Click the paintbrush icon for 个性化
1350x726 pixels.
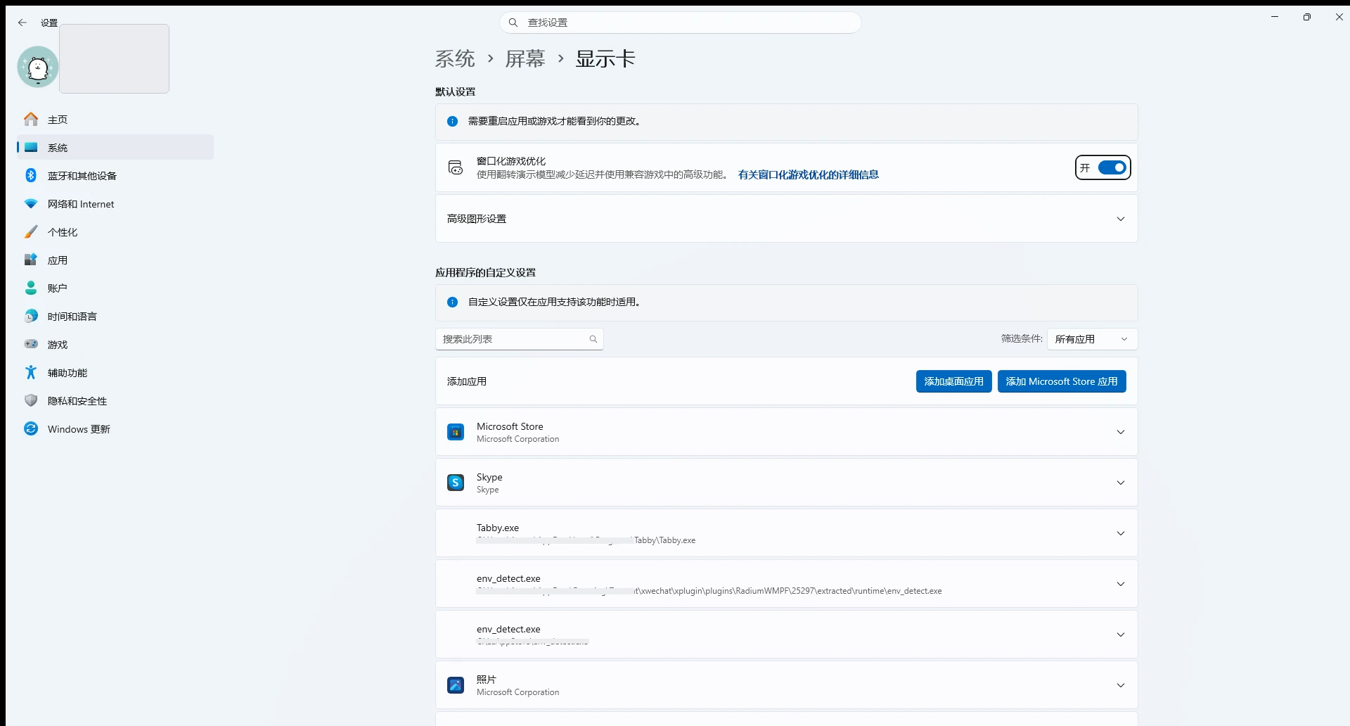pyautogui.click(x=31, y=232)
